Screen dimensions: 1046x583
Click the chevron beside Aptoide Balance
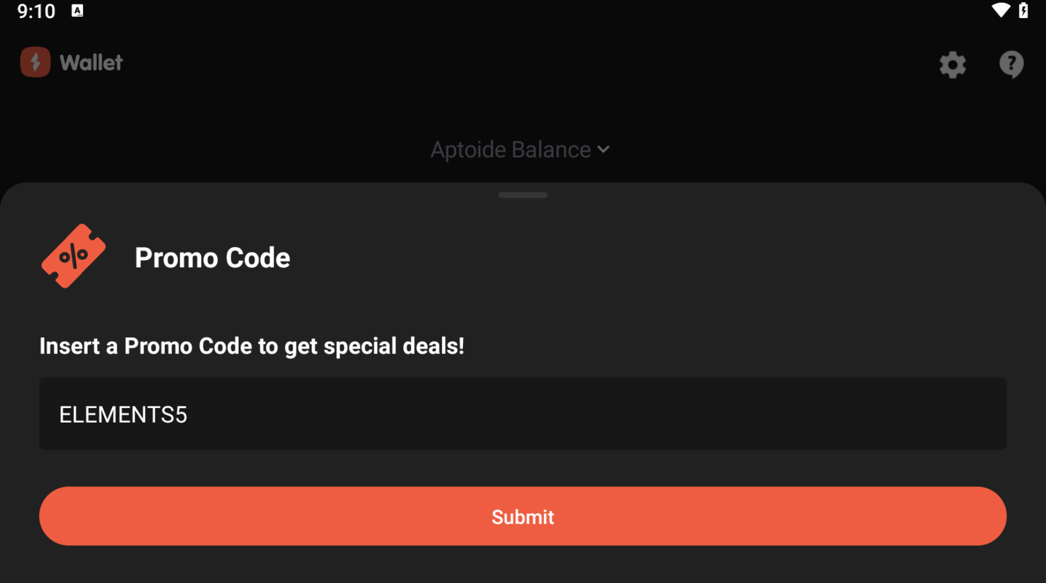tap(604, 149)
